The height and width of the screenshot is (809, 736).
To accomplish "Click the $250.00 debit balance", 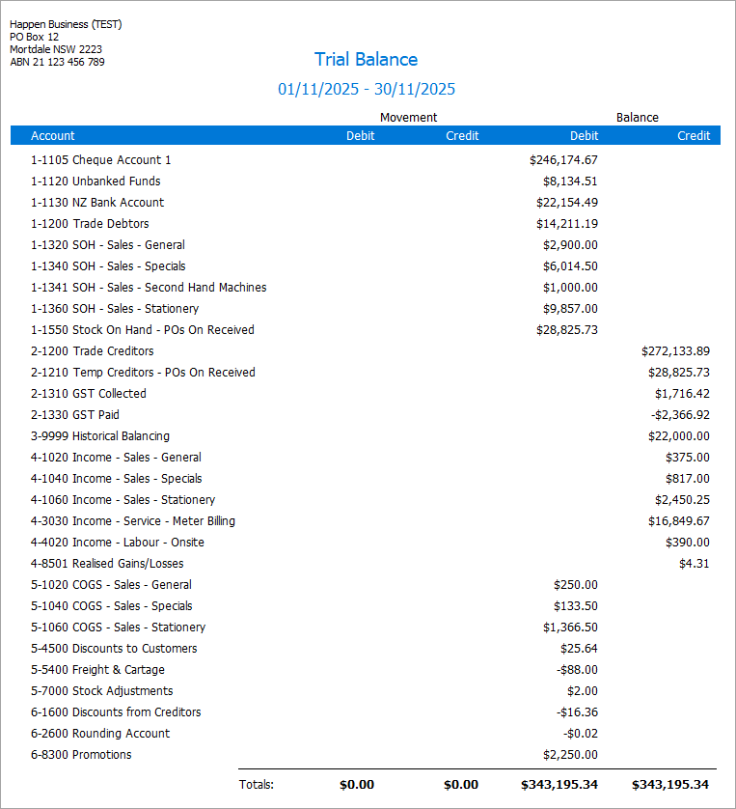I will (x=575, y=585).
